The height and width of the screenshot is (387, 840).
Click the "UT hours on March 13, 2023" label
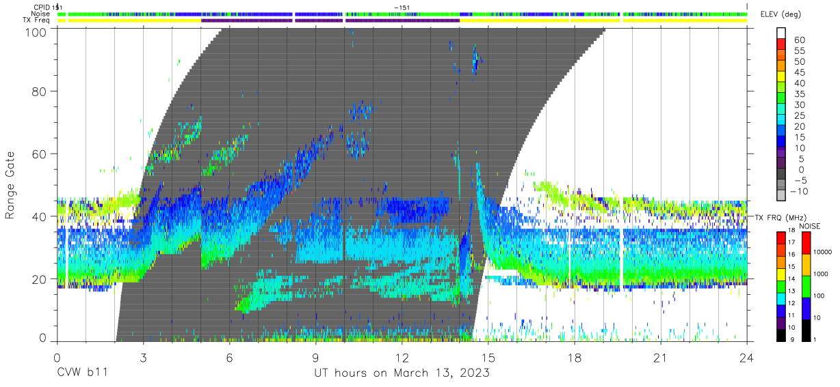(x=402, y=373)
